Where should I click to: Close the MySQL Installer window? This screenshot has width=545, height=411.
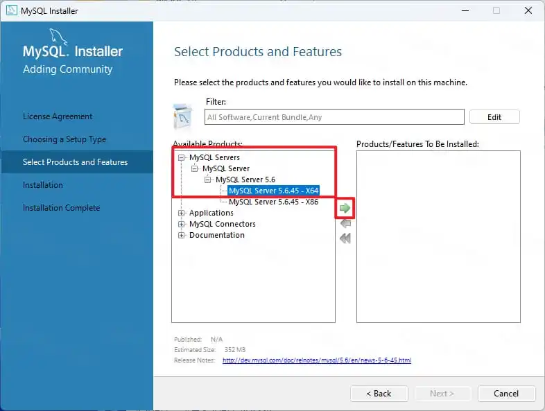tap(528, 11)
